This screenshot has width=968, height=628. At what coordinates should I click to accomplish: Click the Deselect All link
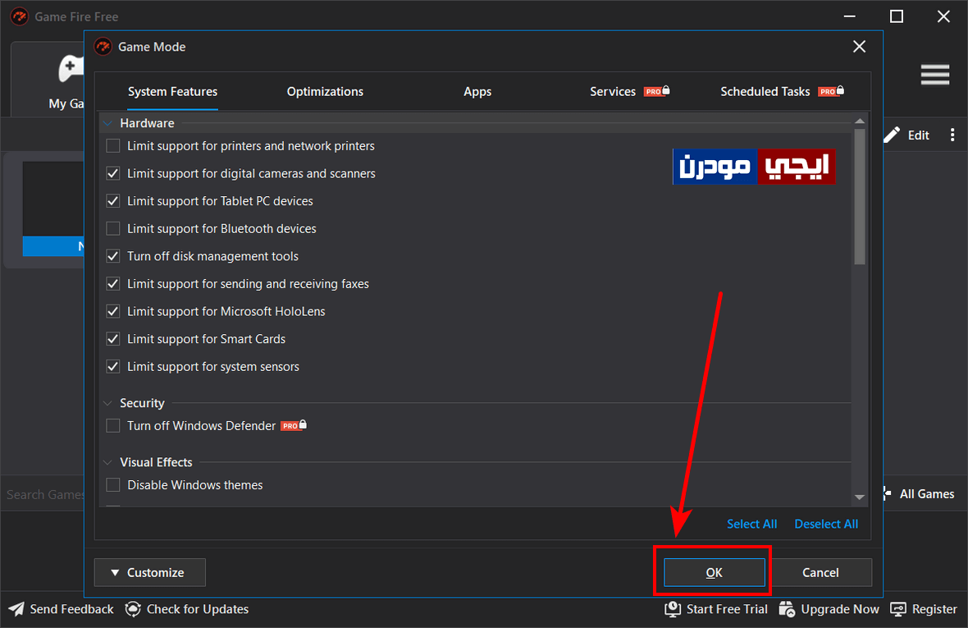(827, 524)
